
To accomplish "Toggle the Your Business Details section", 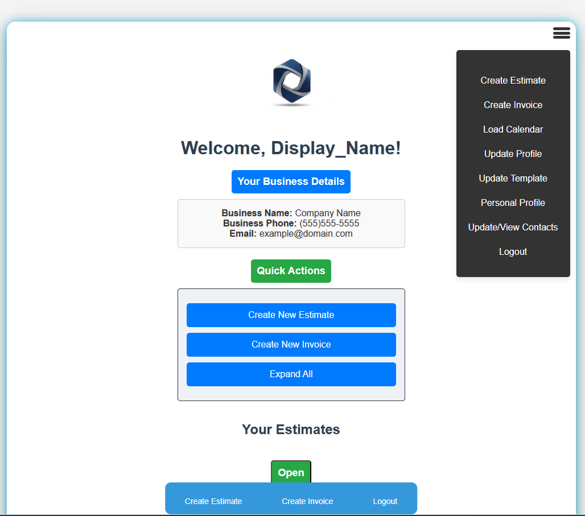I will [x=291, y=181].
